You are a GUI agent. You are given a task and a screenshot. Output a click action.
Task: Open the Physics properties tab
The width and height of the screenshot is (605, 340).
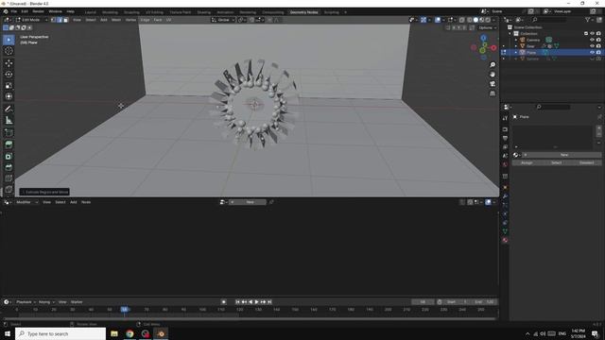click(x=505, y=214)
